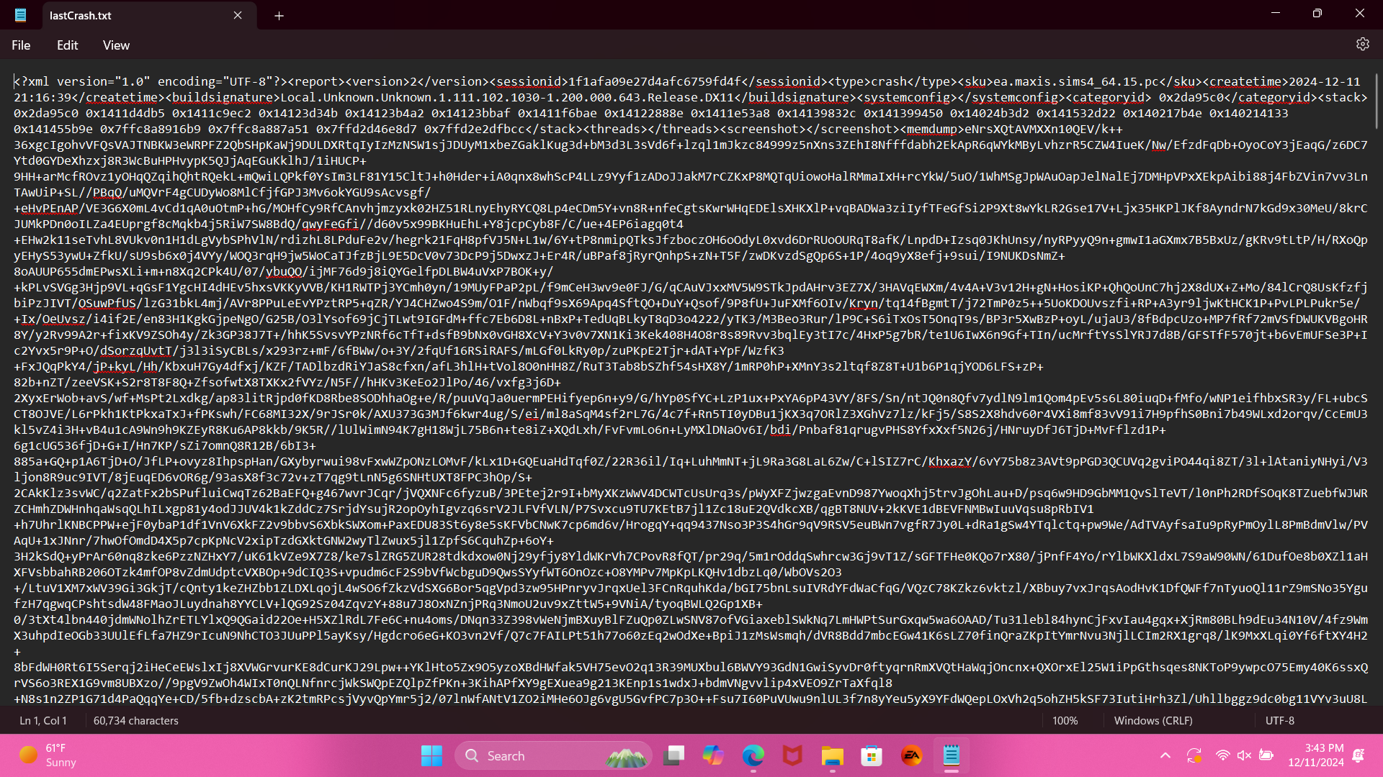Click the Notepad app icon in title bar
This screenshot has width=1383, height=777.
[x=20, y=15]
